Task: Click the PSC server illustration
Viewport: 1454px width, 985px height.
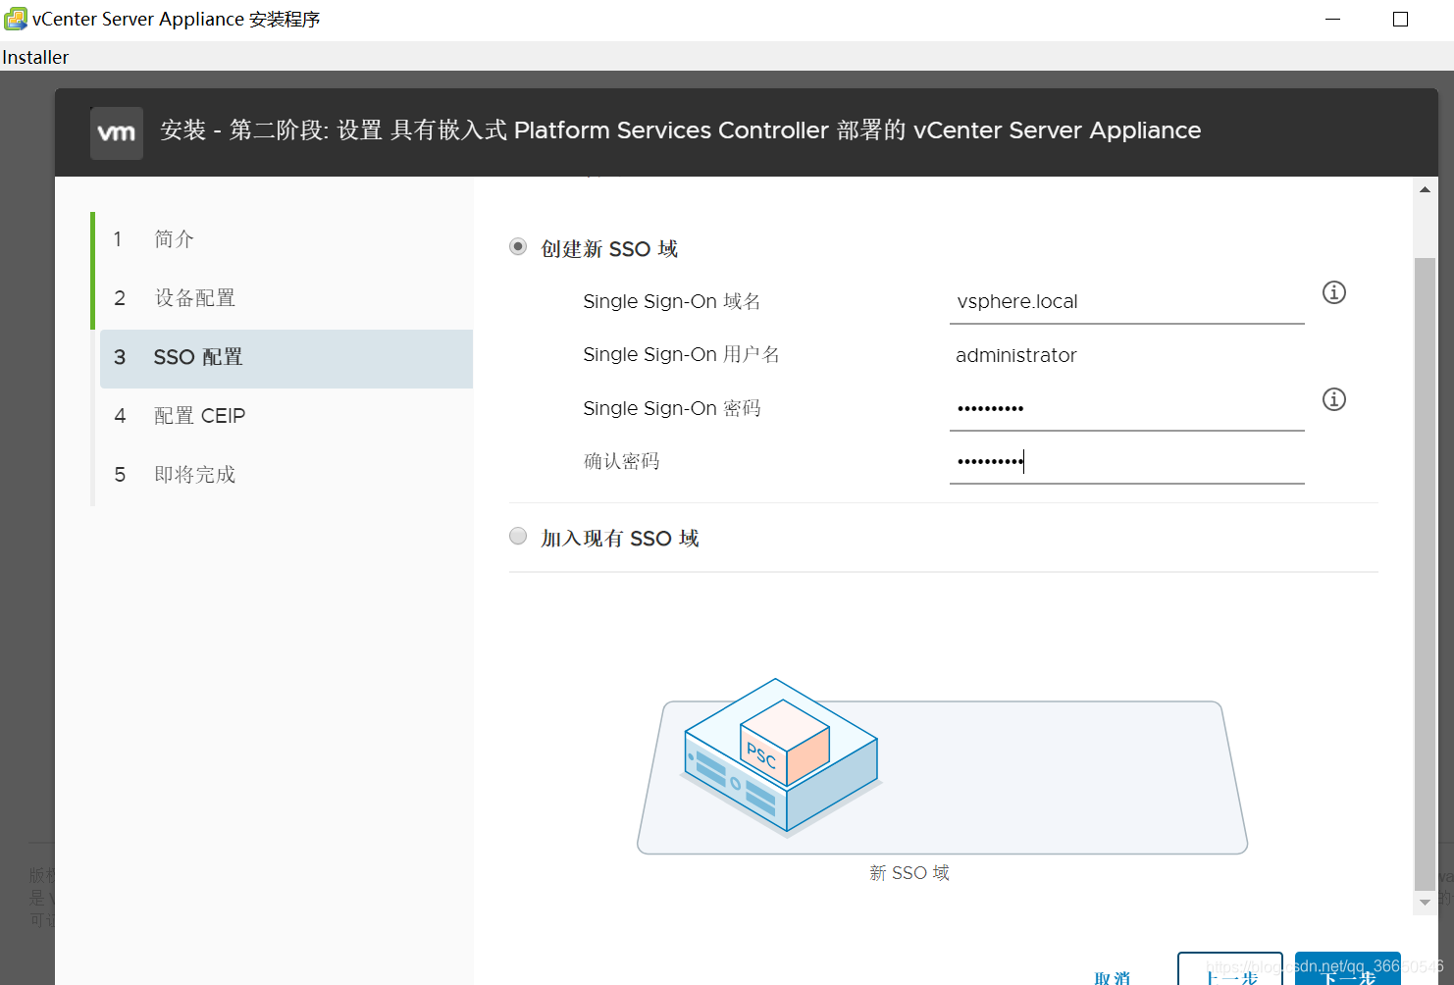Action: [x=781, y=756]
